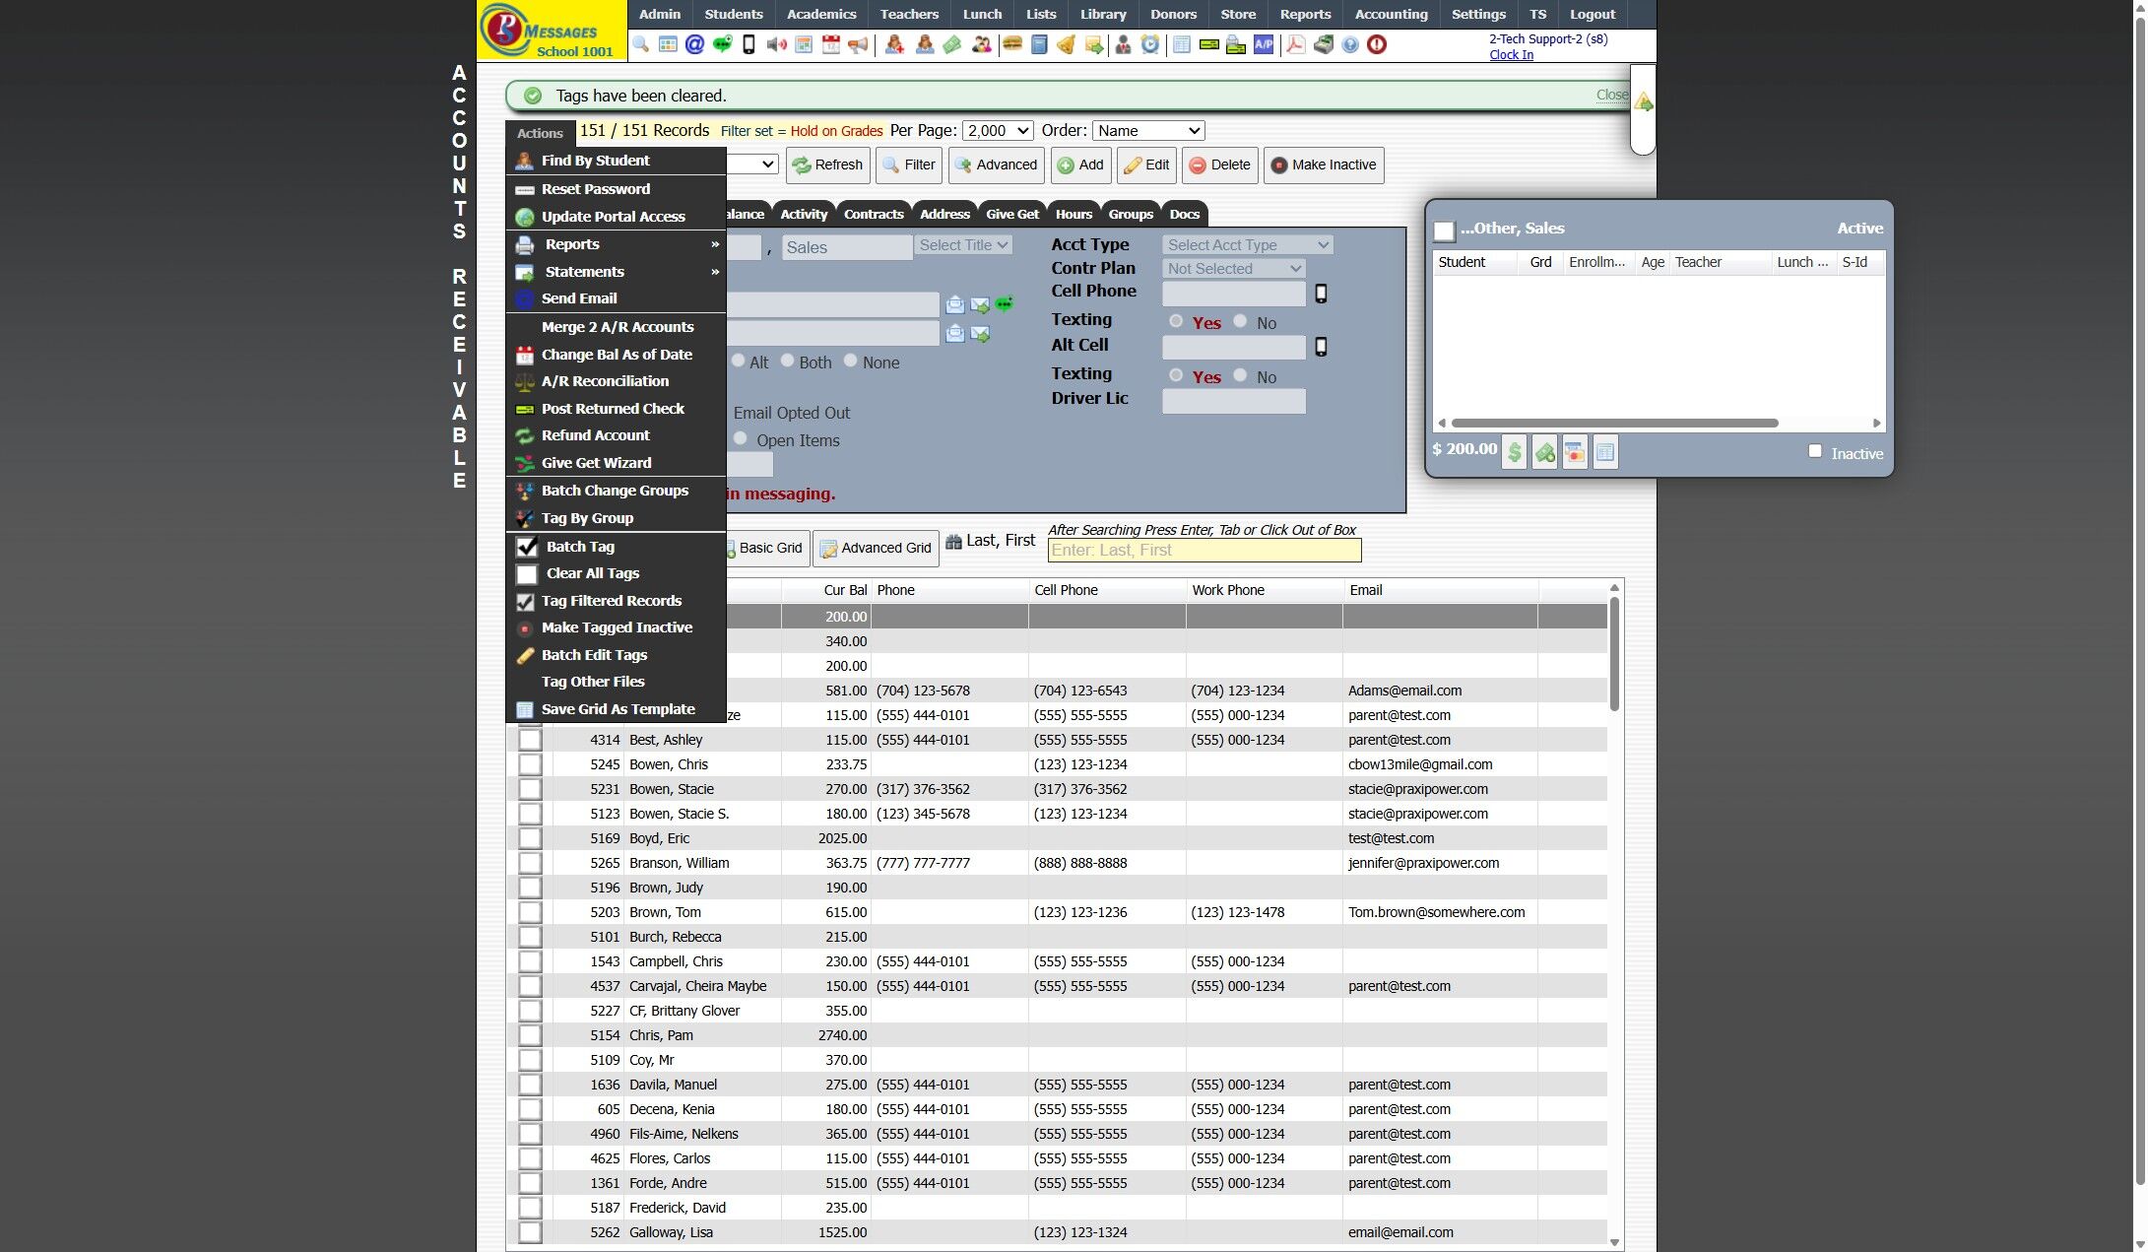Check the Inactive checkbox in account card
The image size is (2148, 1252).
click(1814, 451)
